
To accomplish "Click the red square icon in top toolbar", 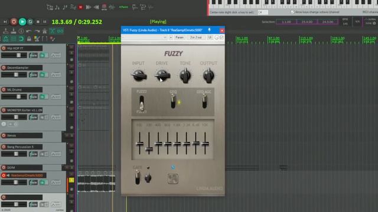I will [80, 7].
